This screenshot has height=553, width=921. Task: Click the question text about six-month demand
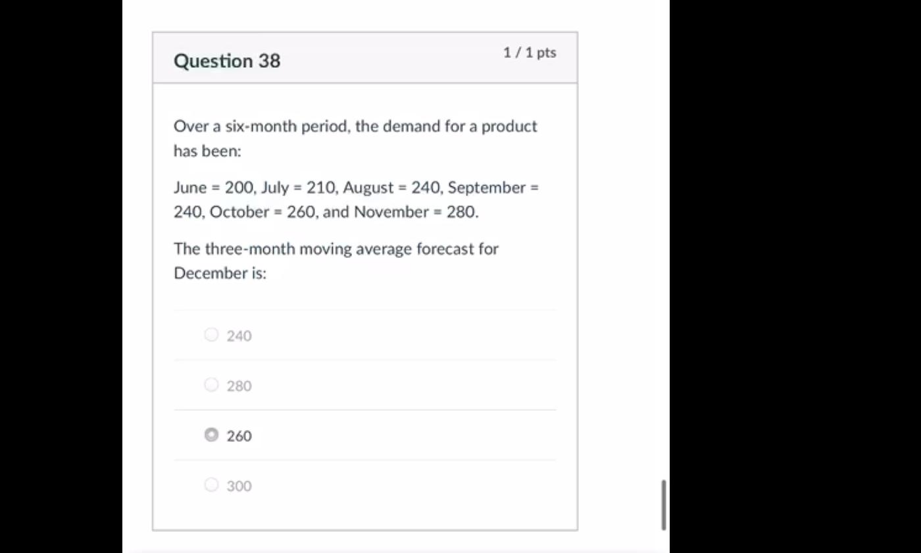(355, 138)
